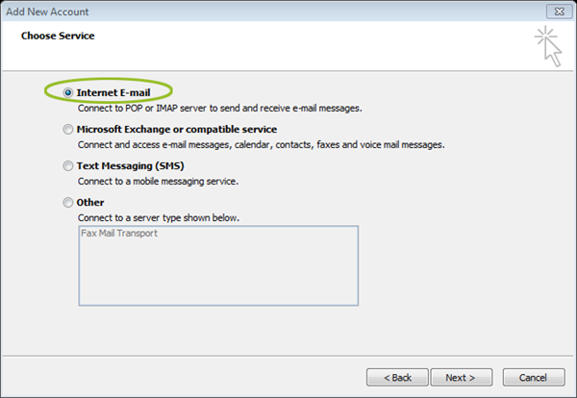Cancel the account setup
This screenshot has height=398, width=577.
coord(534,378)
